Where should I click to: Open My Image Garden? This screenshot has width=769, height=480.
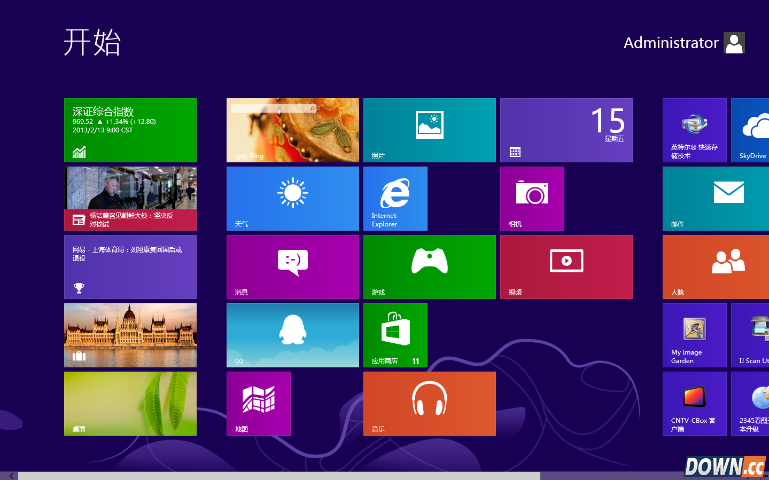point(694,335)
